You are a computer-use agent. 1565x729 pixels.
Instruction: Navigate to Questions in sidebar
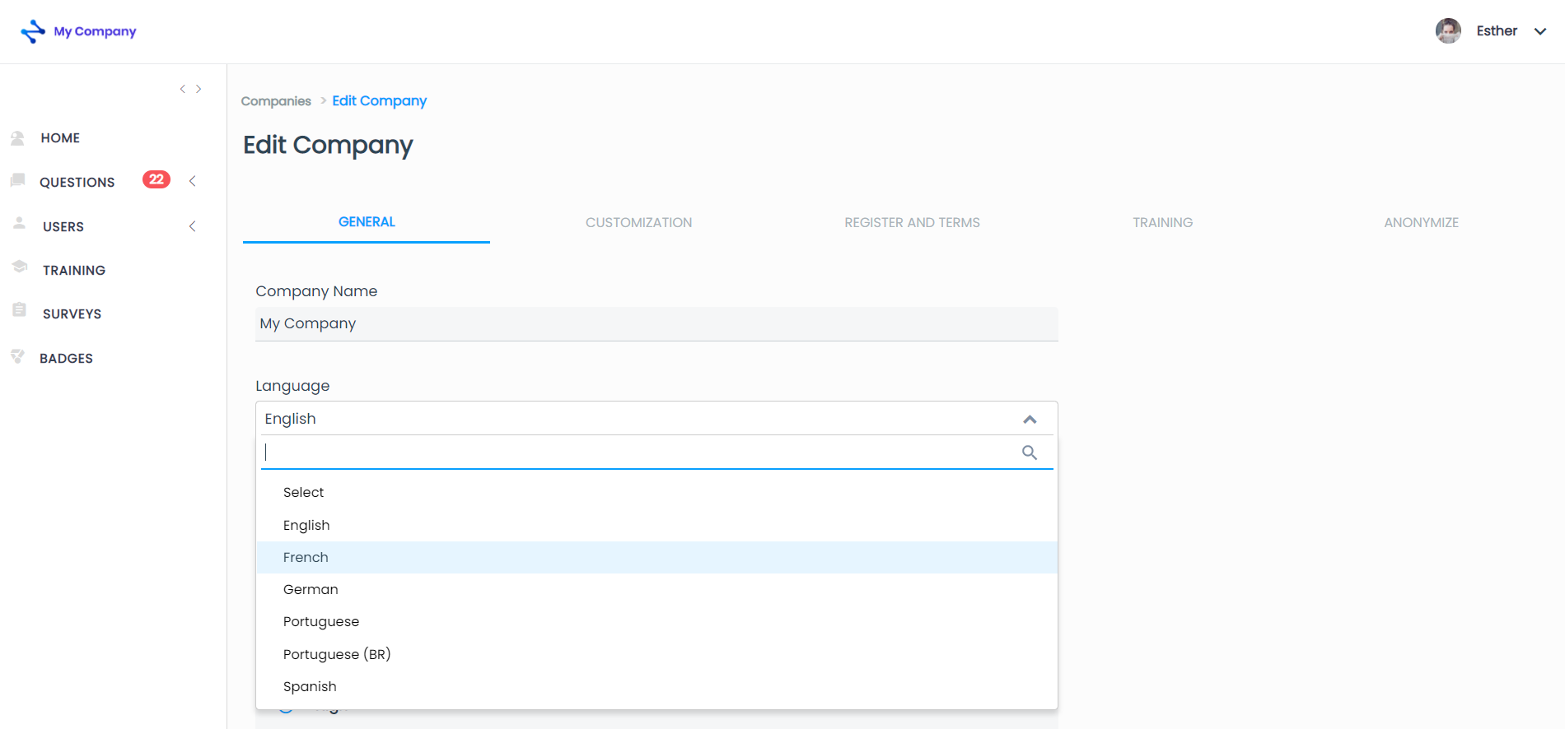[x=77, y=183]
